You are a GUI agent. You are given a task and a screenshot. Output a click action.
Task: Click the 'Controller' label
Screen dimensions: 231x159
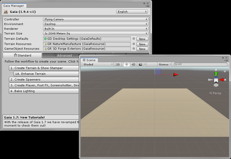coord(12,19)
